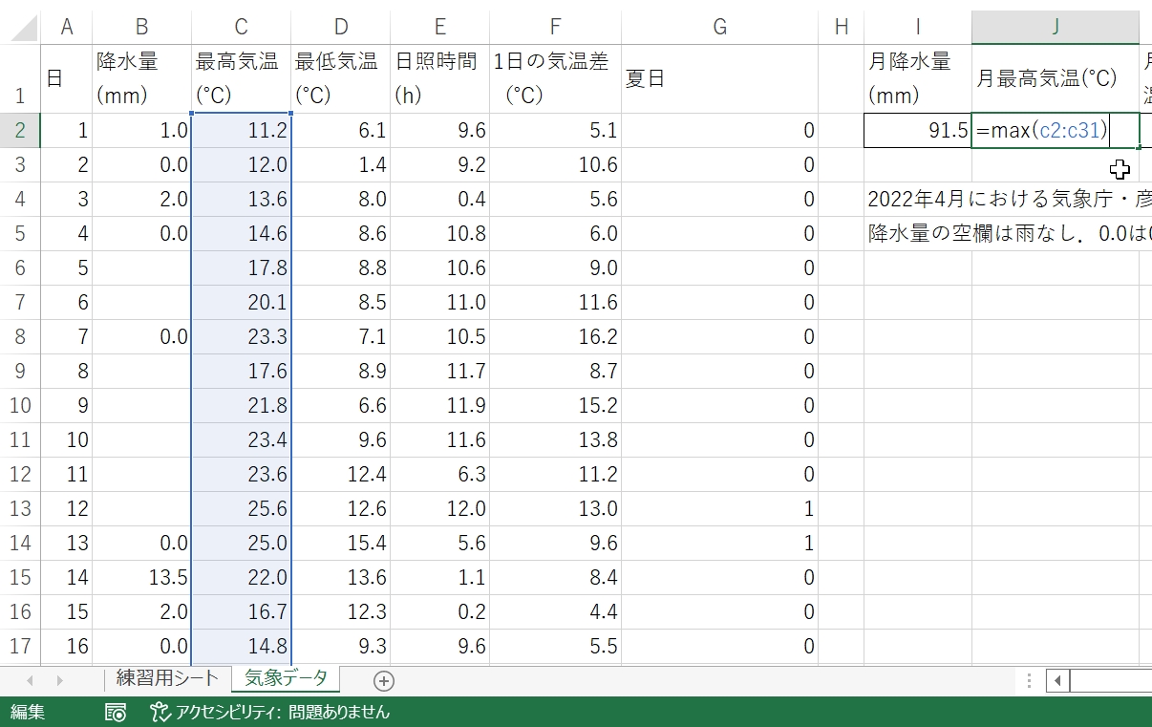Open the accessibility checker status indicator

pyautogui.click(x=269, y=712)
